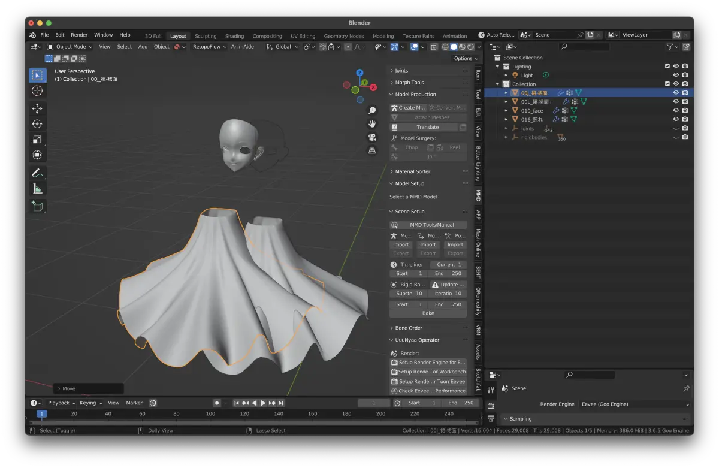The image size is (719, 468).
Task: Toggle camera view icon in viewport
Action: point(372,137)
